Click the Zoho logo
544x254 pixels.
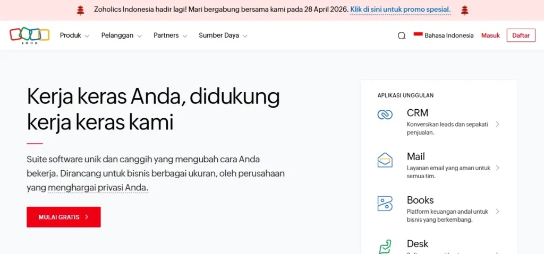point(29,35)
